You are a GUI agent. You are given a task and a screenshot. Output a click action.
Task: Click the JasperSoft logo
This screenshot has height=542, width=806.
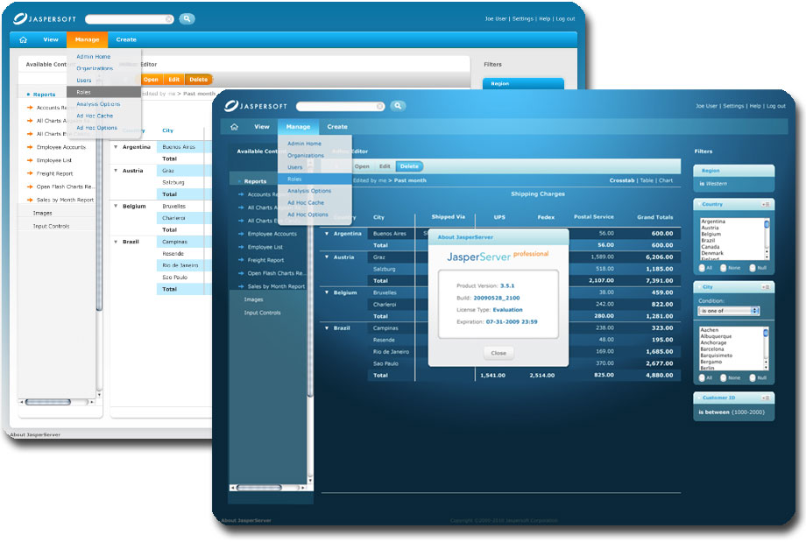[x=257, y=105]
